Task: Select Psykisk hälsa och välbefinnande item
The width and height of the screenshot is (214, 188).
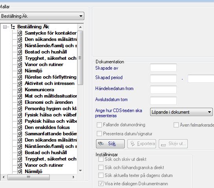Action: (51, 121)
